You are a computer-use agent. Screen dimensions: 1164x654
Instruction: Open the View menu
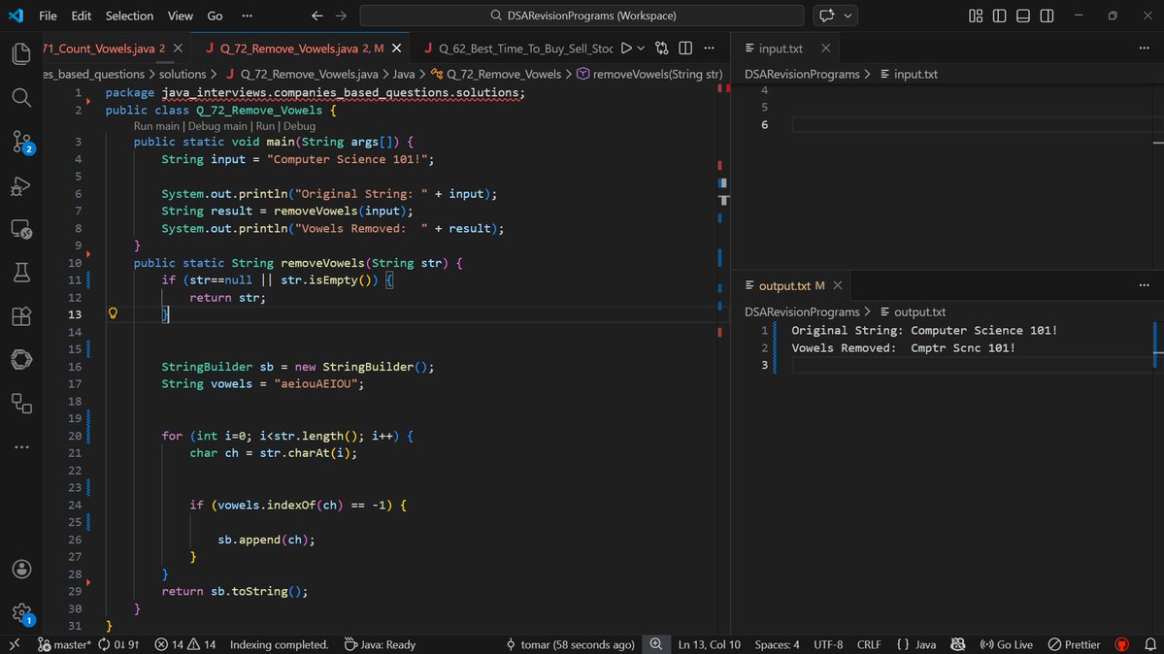click(x=180, y=16)
